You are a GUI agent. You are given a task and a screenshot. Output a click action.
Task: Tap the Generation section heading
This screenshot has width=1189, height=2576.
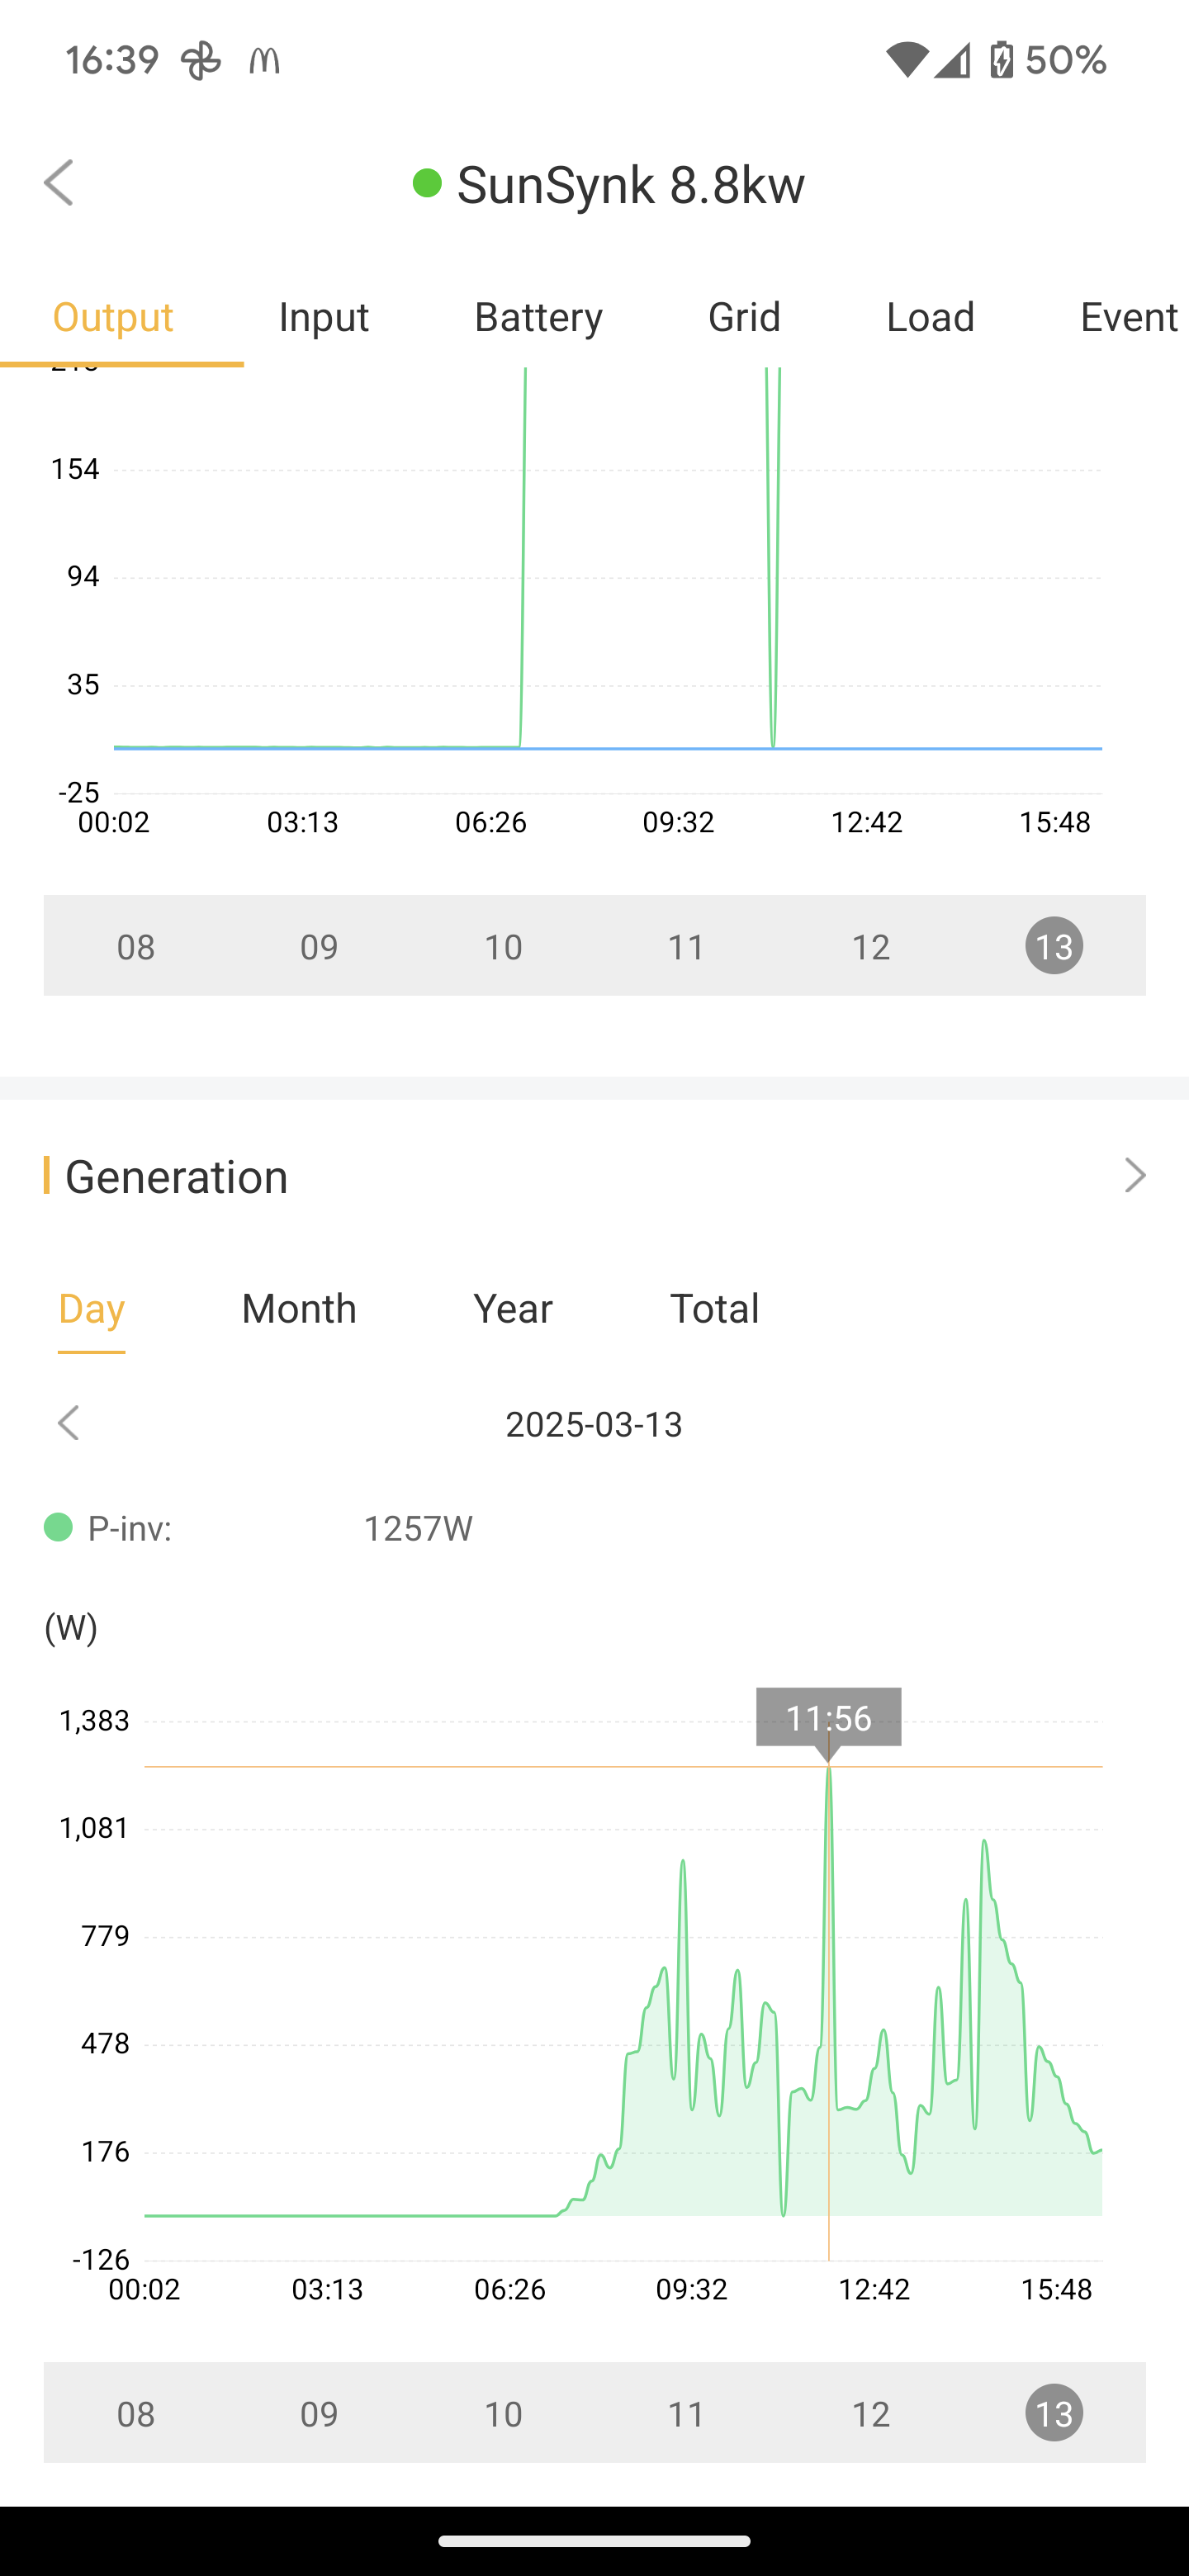[176, 1176]
